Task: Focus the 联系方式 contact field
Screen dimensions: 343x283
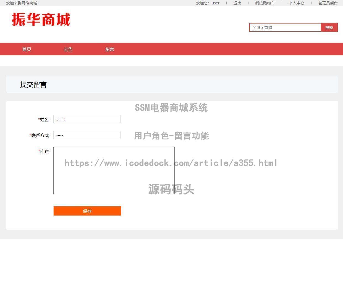Action: pos(87,135)
